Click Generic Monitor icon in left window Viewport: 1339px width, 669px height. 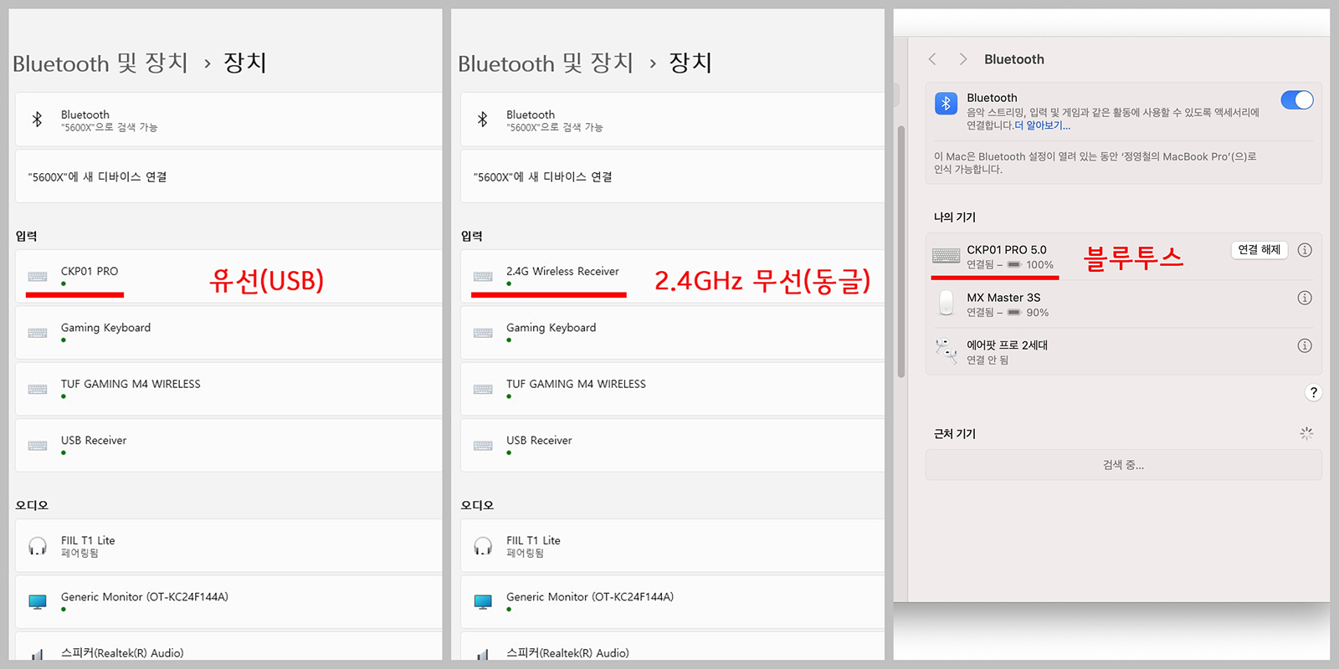[x=38, y=602]
